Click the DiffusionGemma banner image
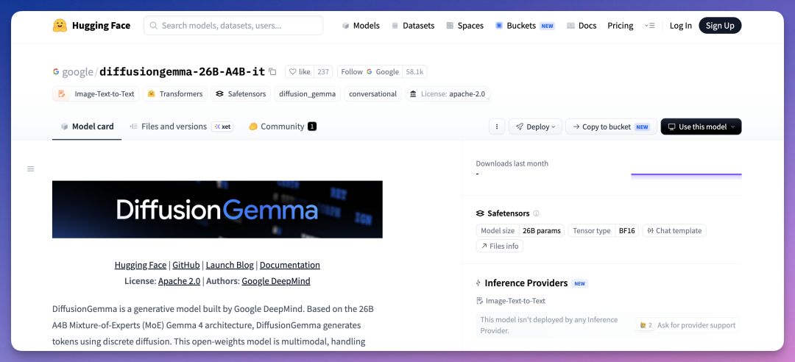Image resolution: width=795 pixels, height=362 pixels. click(217, 210)
